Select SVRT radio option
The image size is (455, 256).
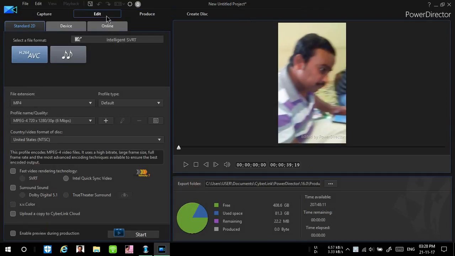point(22,178)
